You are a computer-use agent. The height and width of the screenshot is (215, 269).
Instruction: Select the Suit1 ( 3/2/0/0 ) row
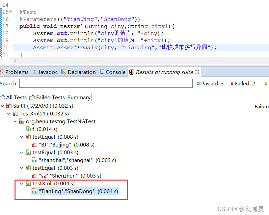[43, 106]
